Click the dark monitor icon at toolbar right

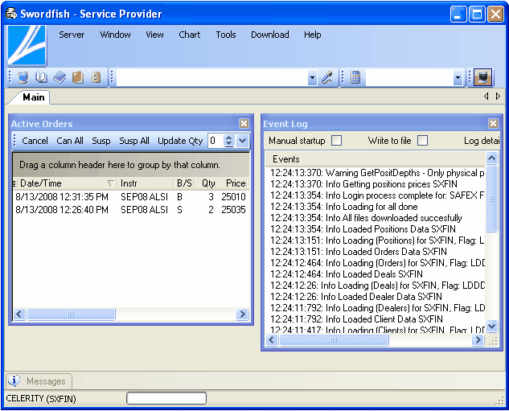482,78
